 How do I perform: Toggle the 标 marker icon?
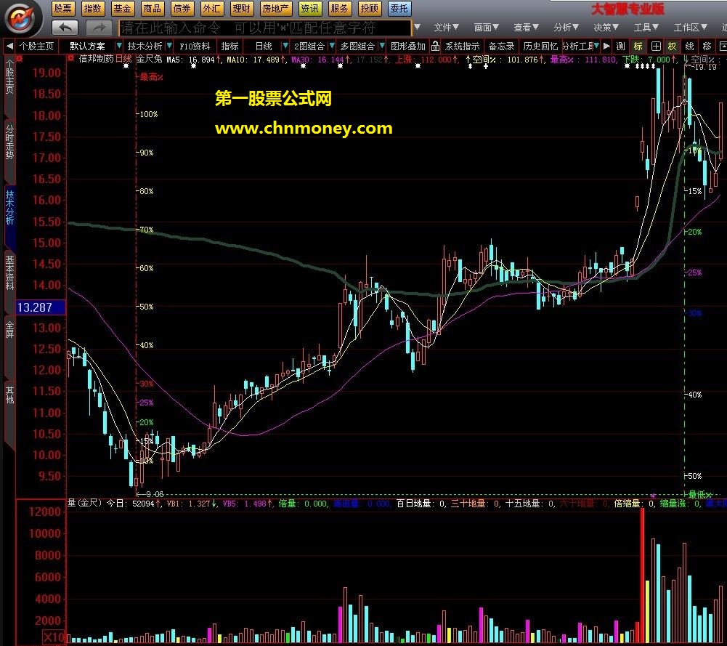(638, 47)
